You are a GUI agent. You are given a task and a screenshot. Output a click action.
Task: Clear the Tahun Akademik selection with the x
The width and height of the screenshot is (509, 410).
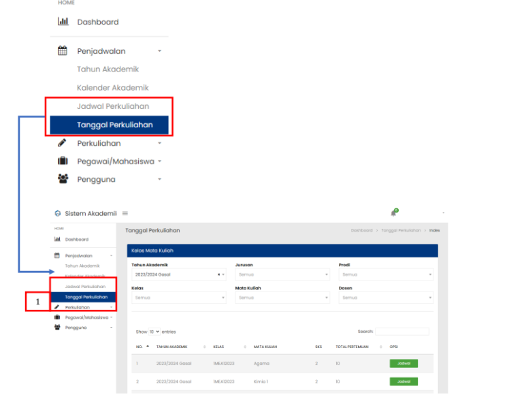click(x=218, y=275)
